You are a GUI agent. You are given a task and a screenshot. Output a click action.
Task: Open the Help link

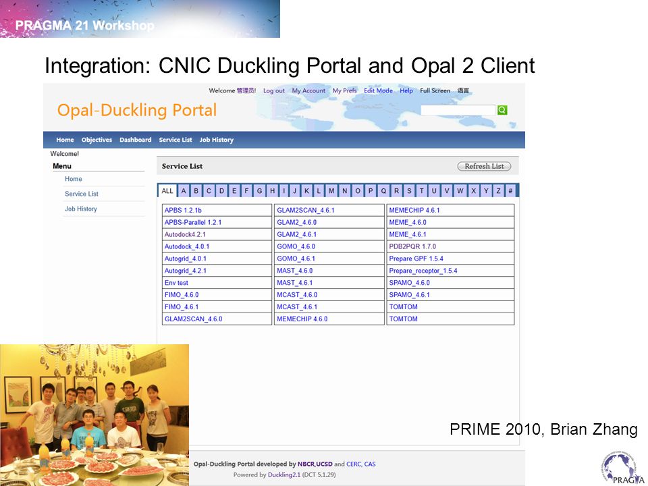click(406, 90)
